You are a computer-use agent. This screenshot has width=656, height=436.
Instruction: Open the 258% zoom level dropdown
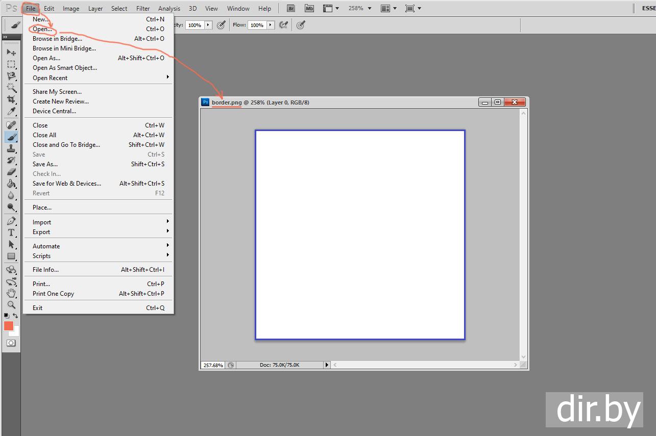[360, 8]
